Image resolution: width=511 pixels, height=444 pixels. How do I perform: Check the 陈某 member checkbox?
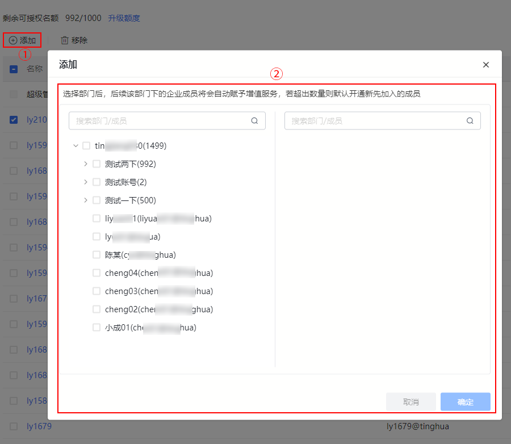[97, 254]
